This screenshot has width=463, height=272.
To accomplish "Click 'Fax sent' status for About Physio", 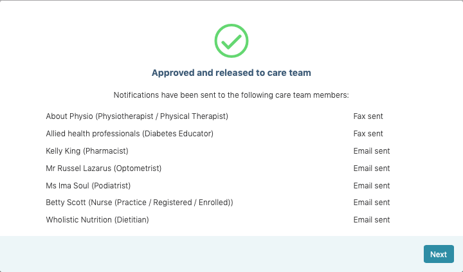I will (368, 116).
